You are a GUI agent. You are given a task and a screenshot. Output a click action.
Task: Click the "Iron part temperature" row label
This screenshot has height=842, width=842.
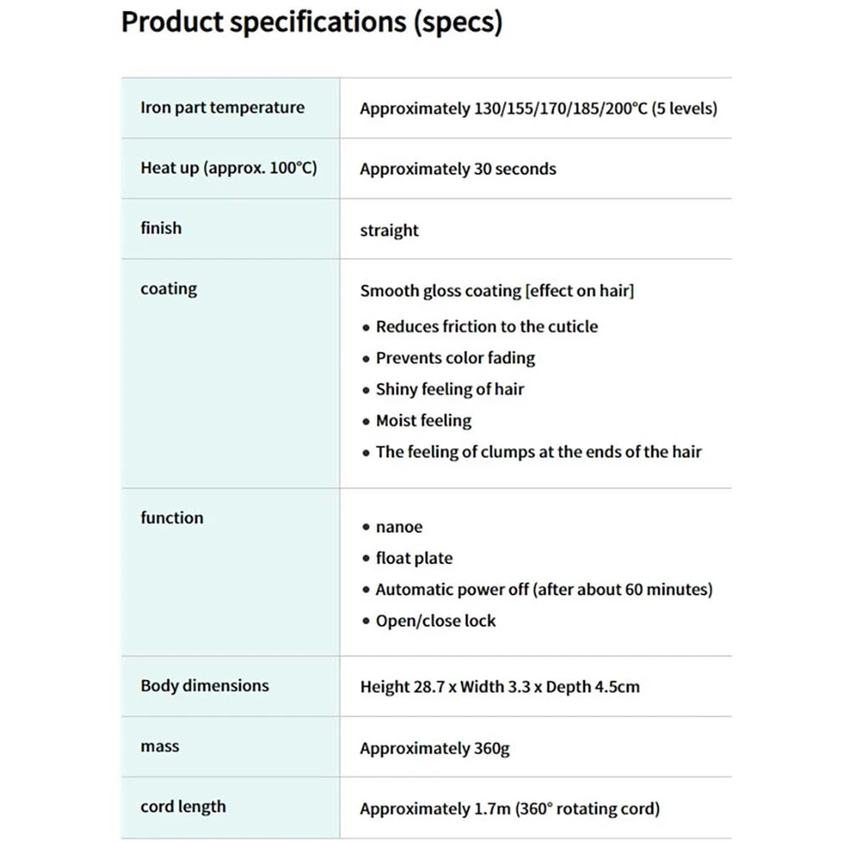(222, 108)
